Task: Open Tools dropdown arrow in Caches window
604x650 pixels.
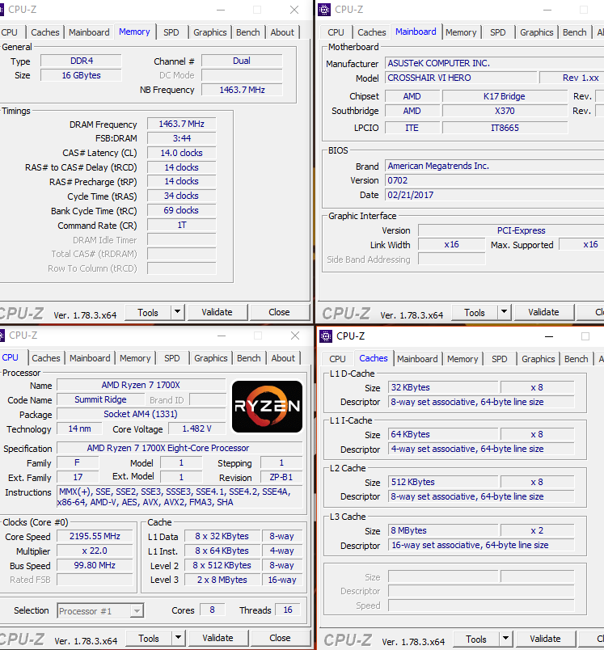Action: coord(505,639)
